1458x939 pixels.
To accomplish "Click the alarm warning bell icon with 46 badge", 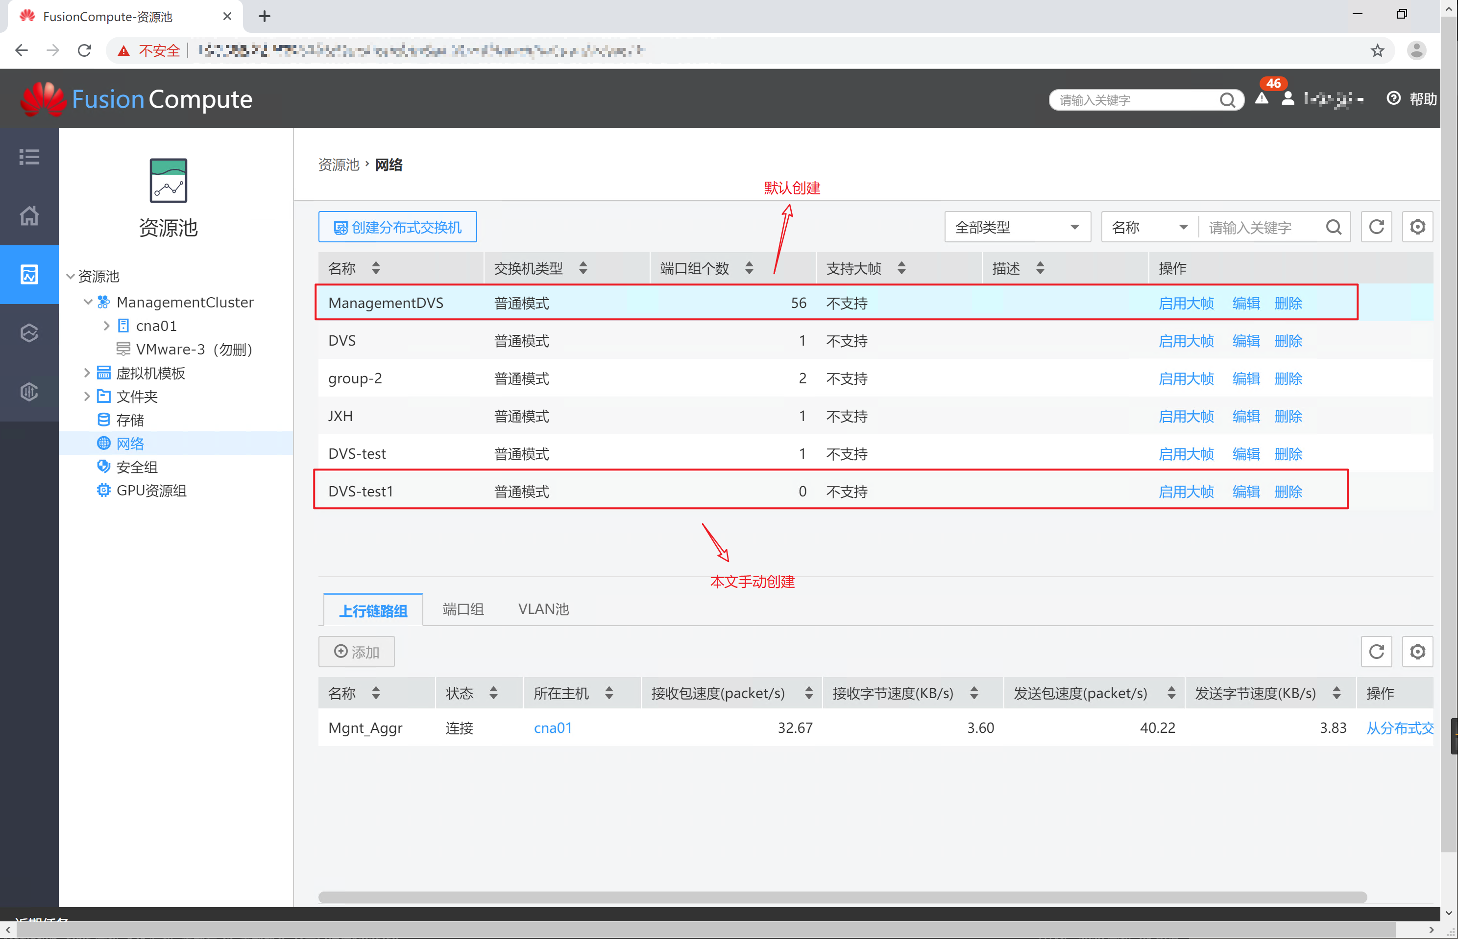I will (x=1261, y=98).
